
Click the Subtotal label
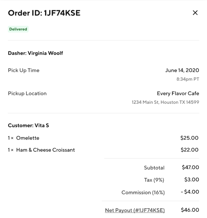[x=154, y=168]
